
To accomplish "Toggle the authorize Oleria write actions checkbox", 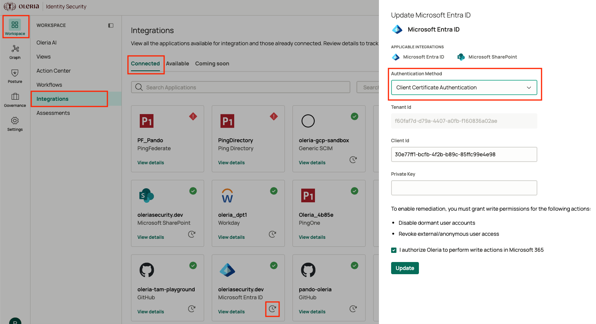I will [x=394, y=250].
